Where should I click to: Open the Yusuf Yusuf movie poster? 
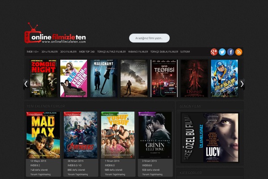[x=118, y=135]
